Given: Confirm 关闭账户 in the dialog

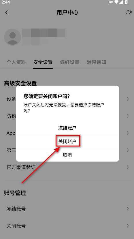Looking at the screenshot, I should tap(67, 142).
